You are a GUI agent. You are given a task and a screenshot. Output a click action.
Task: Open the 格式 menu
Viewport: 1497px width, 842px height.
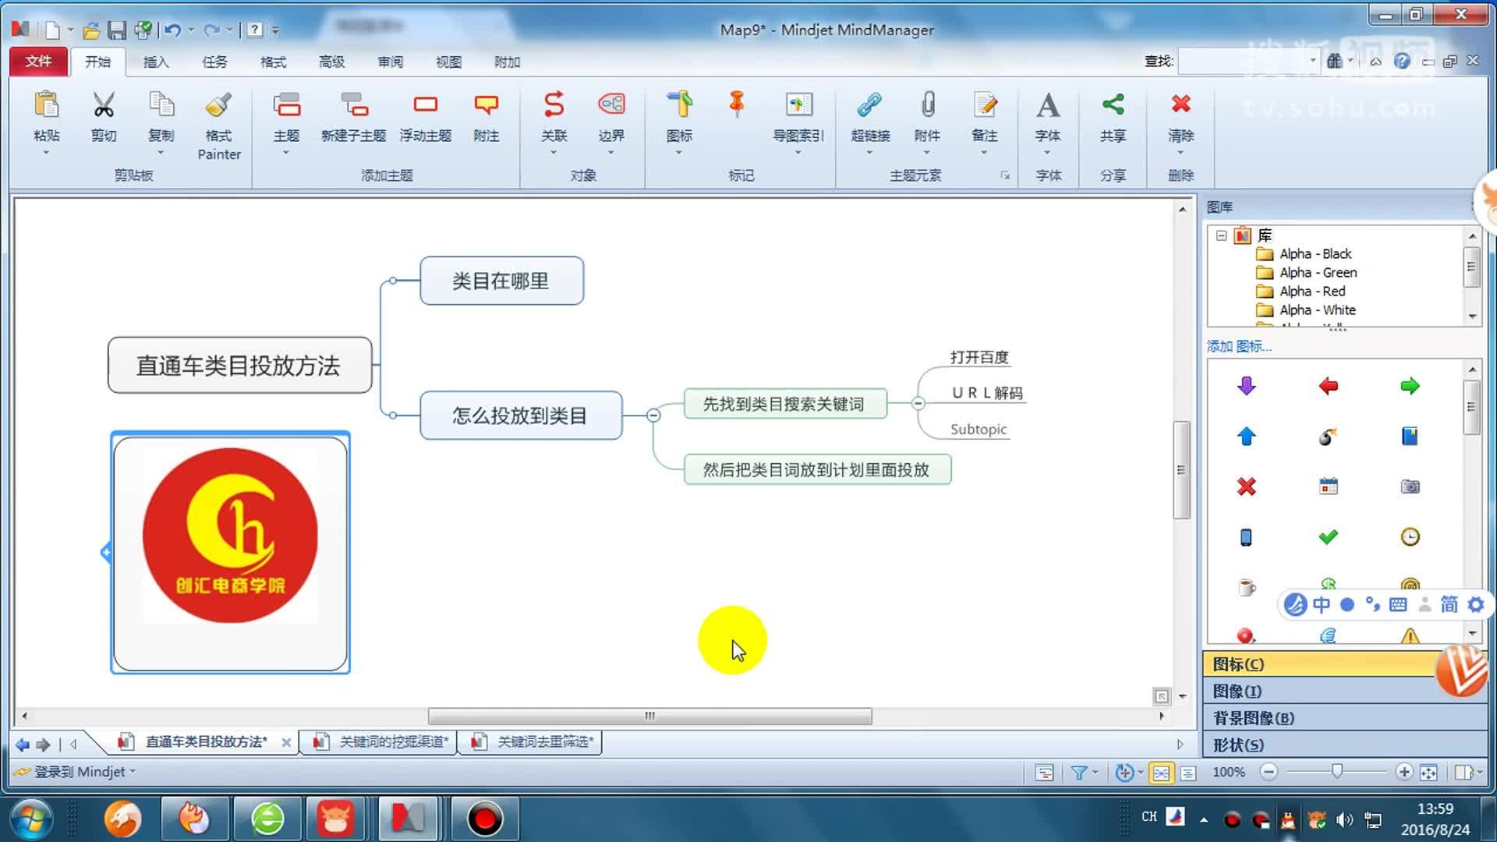(x=272, y=62)
